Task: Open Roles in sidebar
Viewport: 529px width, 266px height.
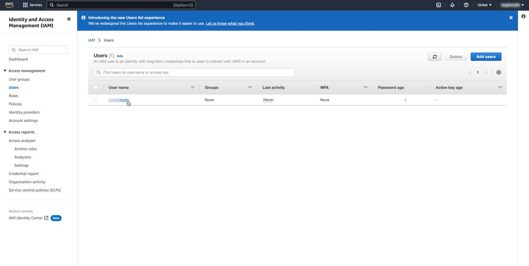Action: tap(14, 96)
